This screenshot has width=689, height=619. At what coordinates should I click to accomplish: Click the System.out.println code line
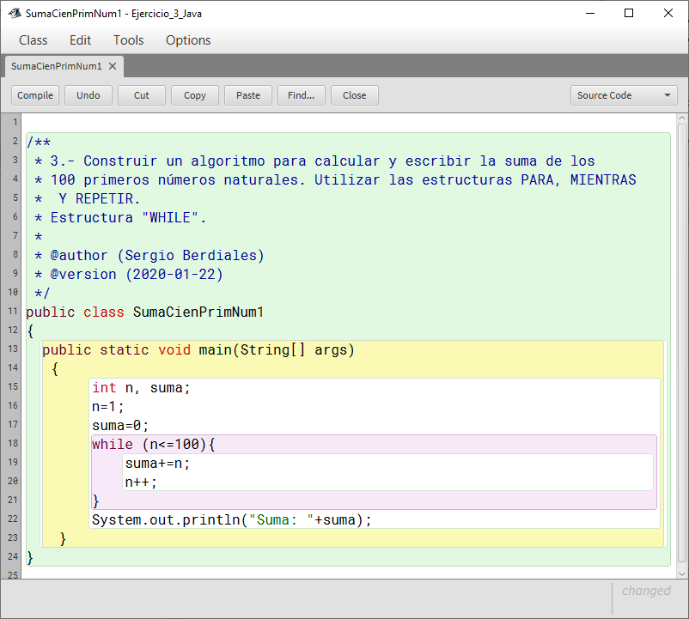232,519
